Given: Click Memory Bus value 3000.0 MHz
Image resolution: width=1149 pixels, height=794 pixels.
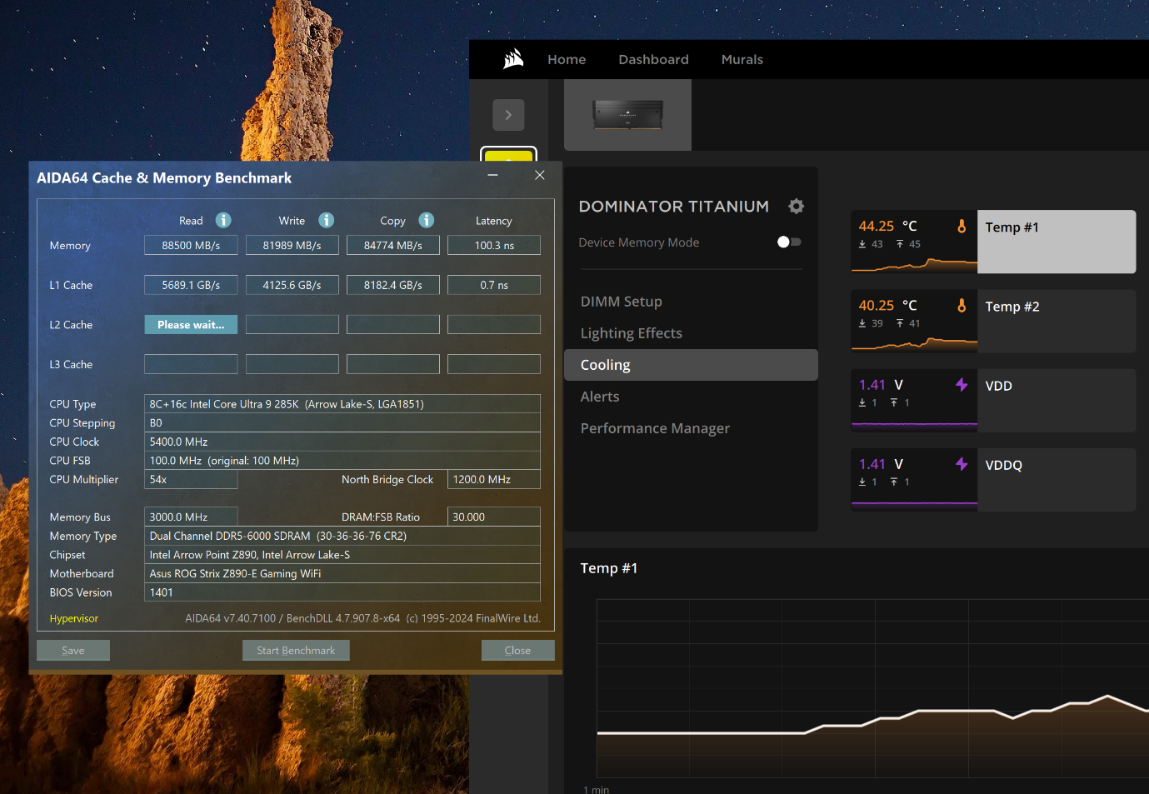Looking at the screenshot, I should tap(191, 517).
